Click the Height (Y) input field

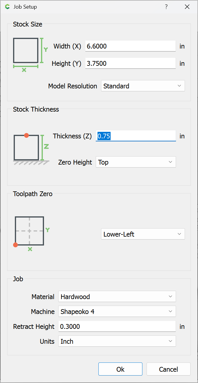(x=130, y=63)
